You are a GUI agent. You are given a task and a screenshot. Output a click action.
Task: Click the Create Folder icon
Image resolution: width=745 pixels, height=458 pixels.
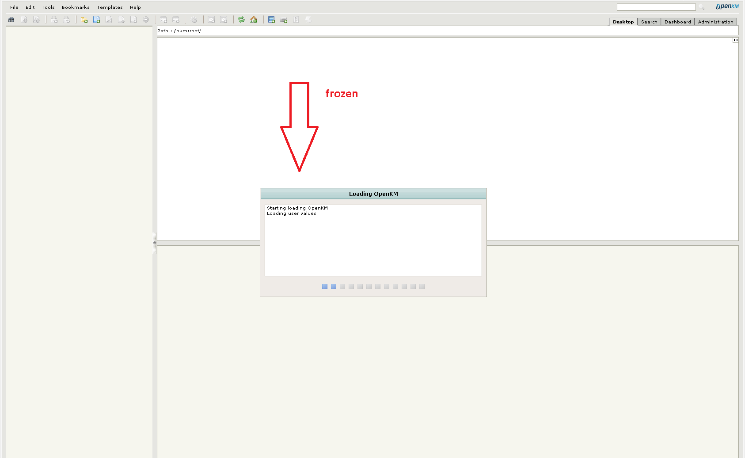84,19
